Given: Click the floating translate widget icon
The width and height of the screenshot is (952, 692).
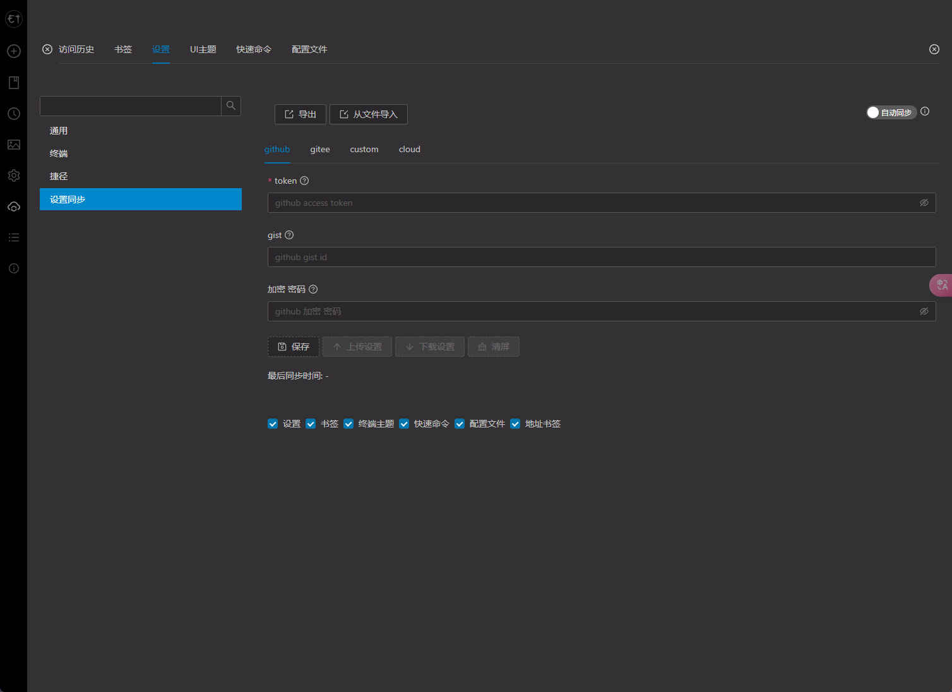Looking at the screenshot, I should tap(941, 285).
